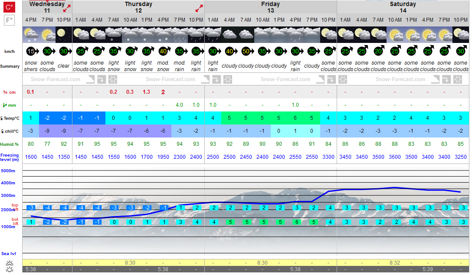
Task: Click the Humid.% row label
Action: tap(10, 144)
